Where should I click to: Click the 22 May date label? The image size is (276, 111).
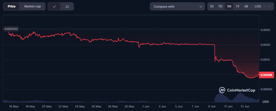coord(63,106)
